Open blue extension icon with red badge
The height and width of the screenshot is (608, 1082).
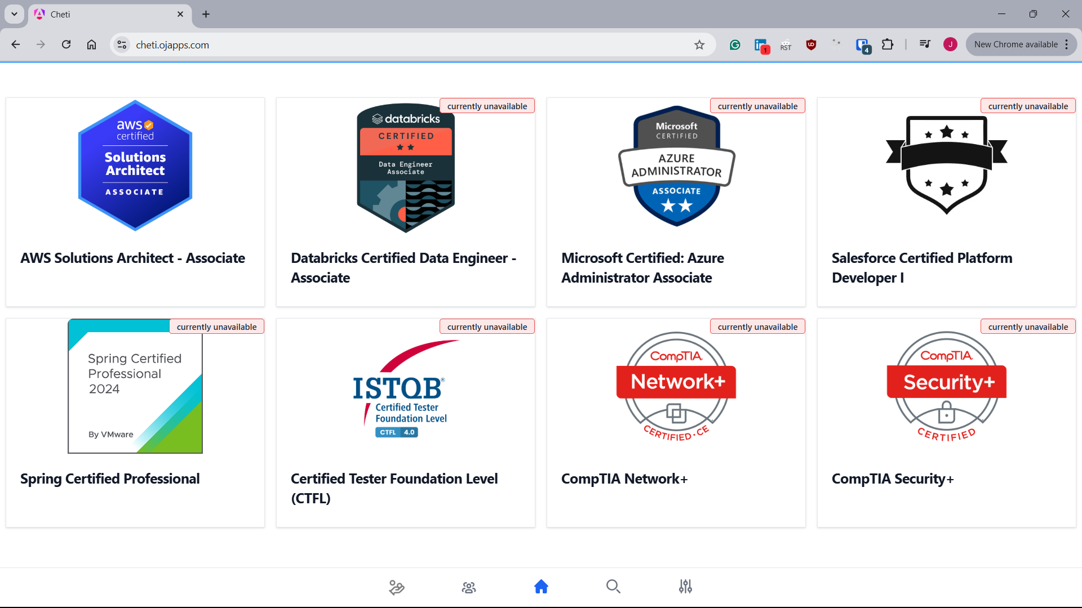[761, 45]
